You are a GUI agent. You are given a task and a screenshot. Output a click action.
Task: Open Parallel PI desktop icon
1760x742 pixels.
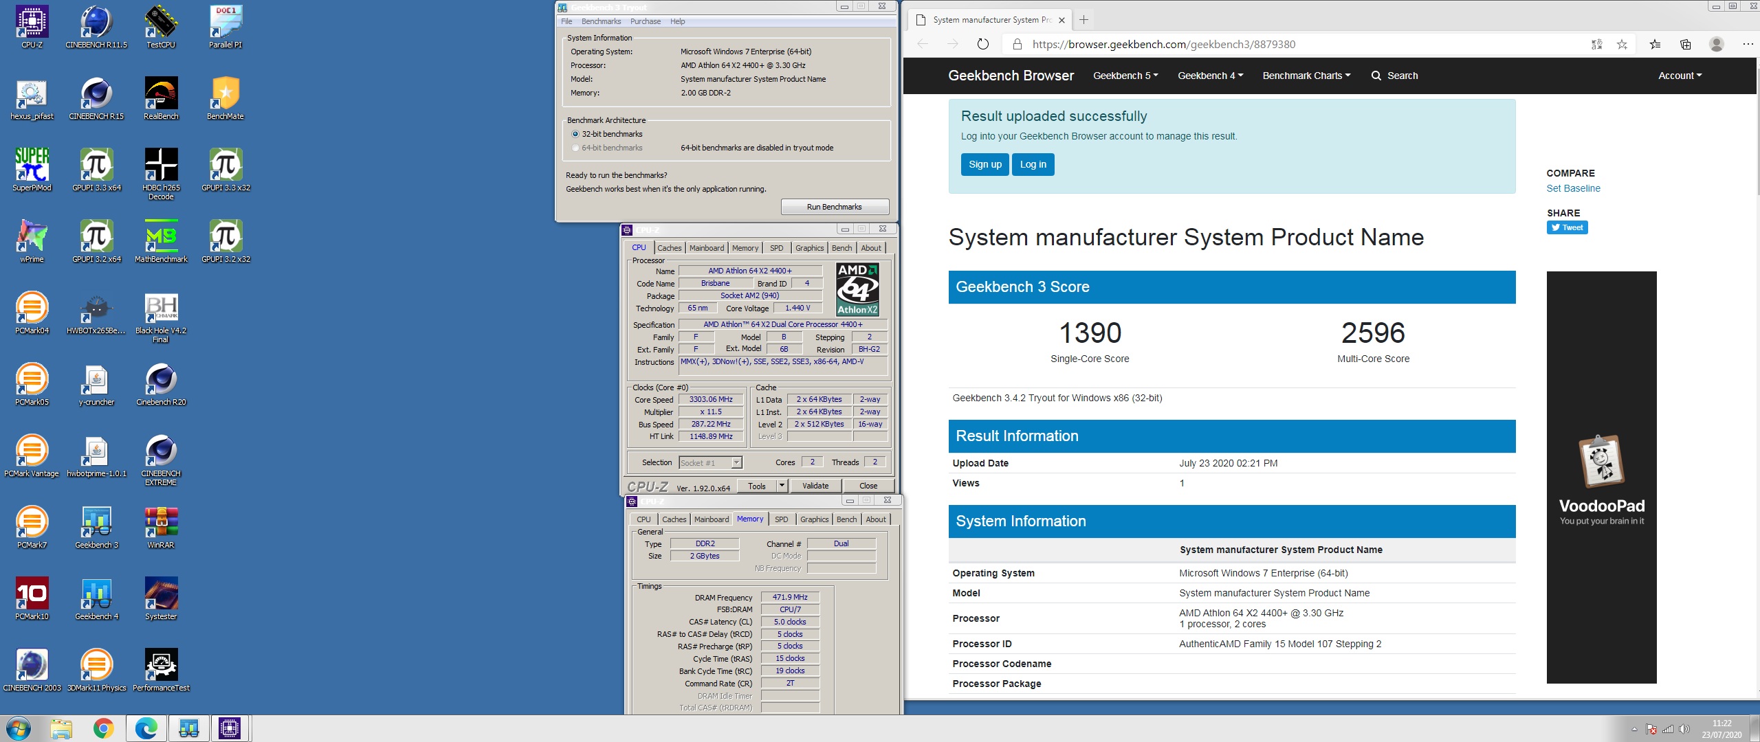225,27
